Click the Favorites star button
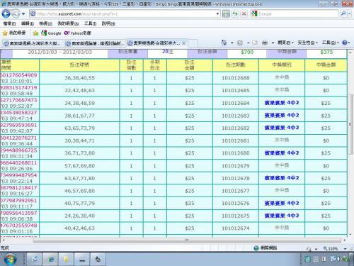354x266 pixels. tap(14, 33)
